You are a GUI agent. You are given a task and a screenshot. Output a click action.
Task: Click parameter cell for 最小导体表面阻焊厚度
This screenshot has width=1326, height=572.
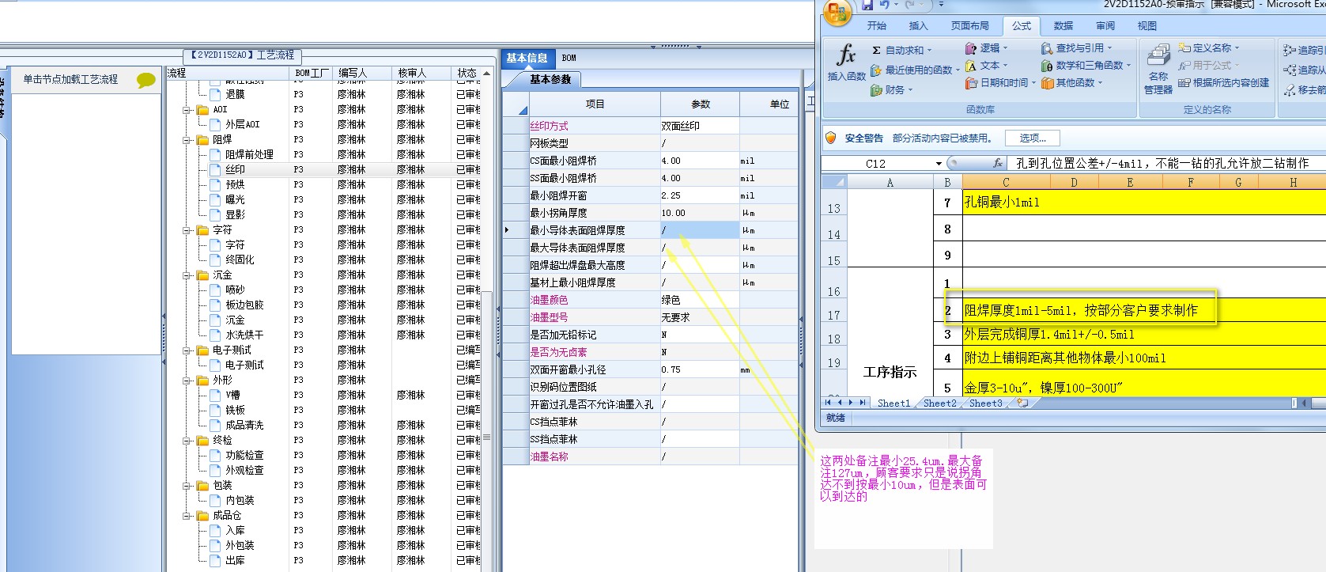point(700,230)
